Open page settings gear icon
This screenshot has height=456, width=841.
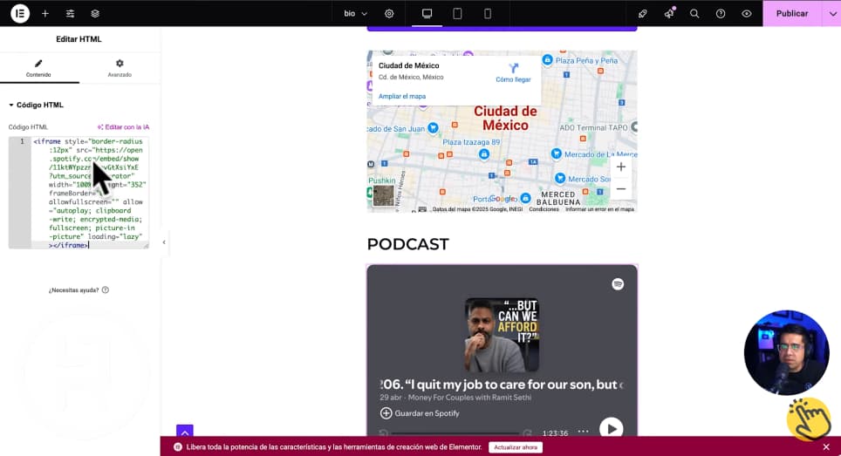(x=389, y=13)
